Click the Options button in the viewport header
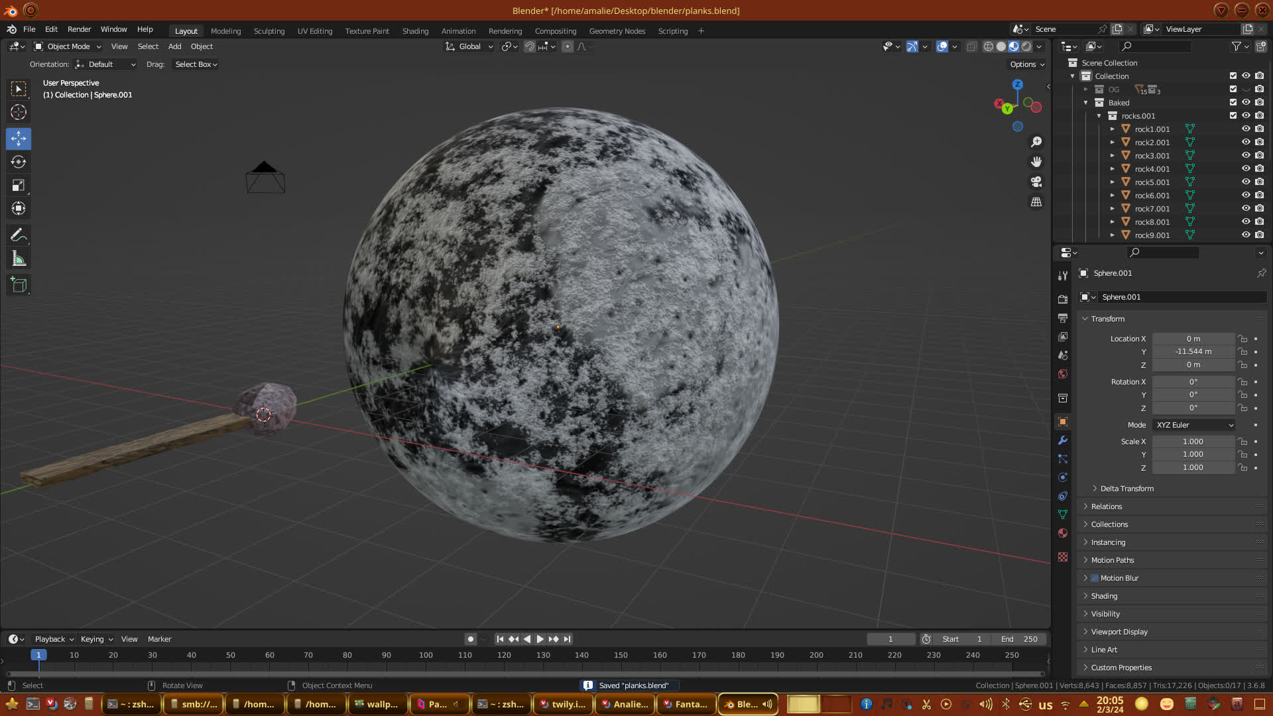This screenshot has width=1273, height=716. pos(1027,64)
